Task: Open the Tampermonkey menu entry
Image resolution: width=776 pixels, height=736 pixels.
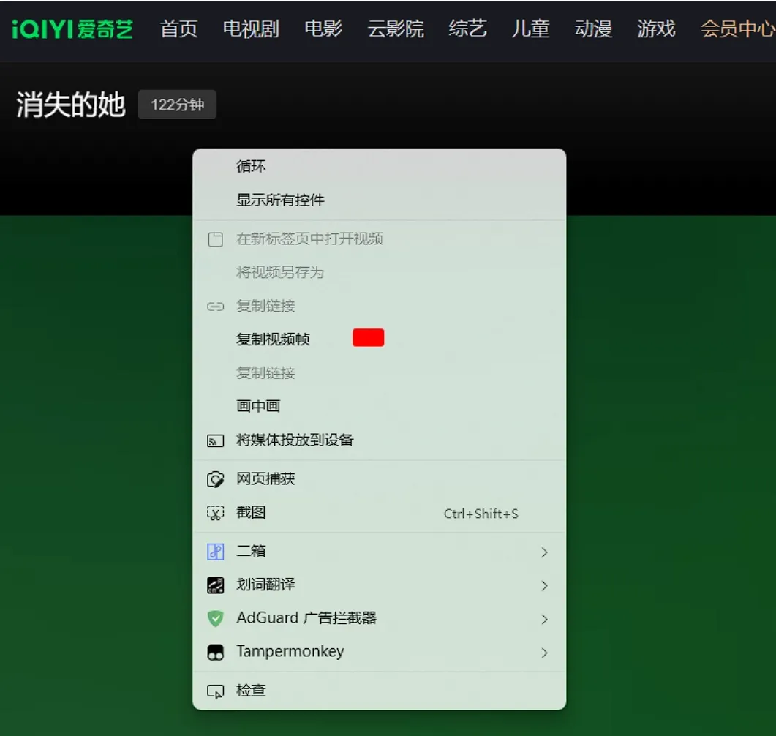Action: point(379,651)
